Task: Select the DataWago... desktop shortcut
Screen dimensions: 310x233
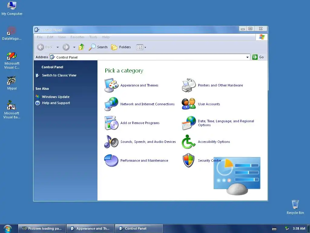Action: [12, 33]
